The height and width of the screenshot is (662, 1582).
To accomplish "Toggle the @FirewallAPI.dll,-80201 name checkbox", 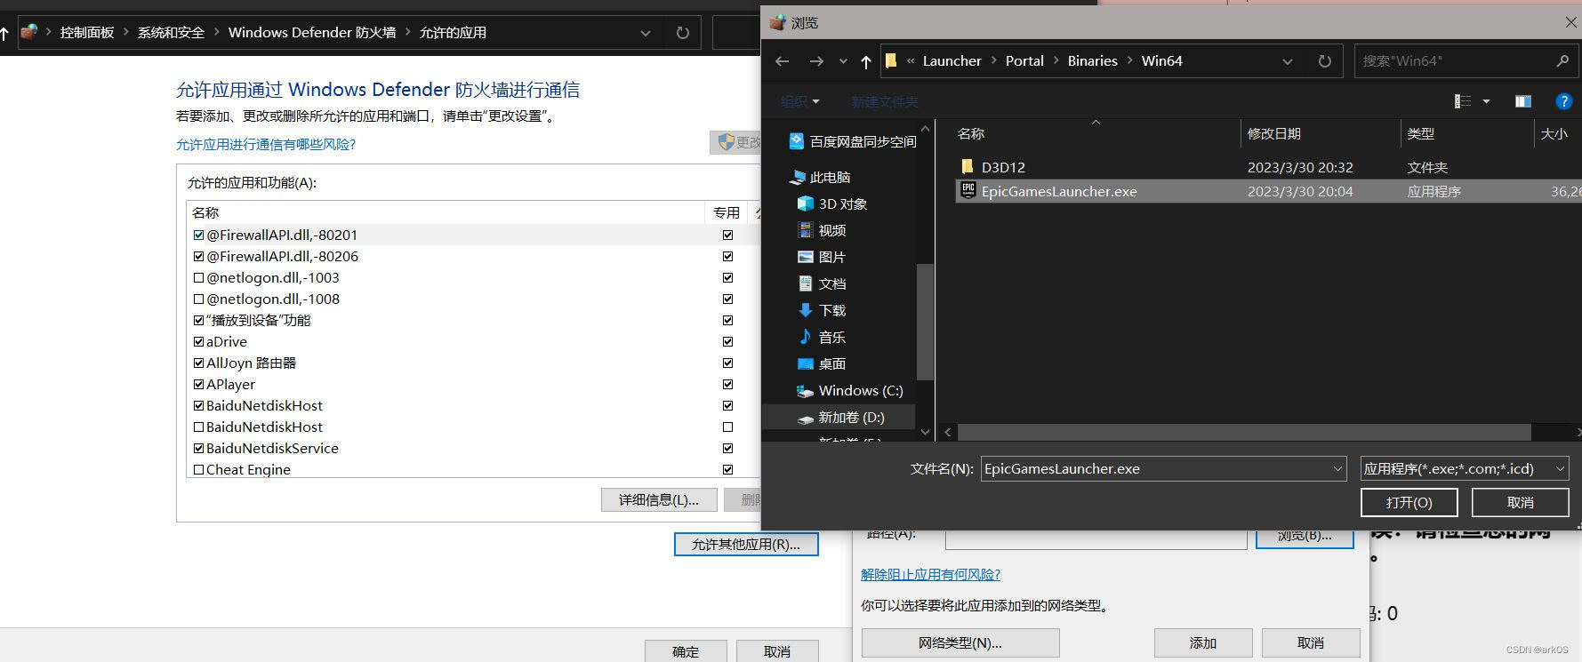I will point(198,235).
